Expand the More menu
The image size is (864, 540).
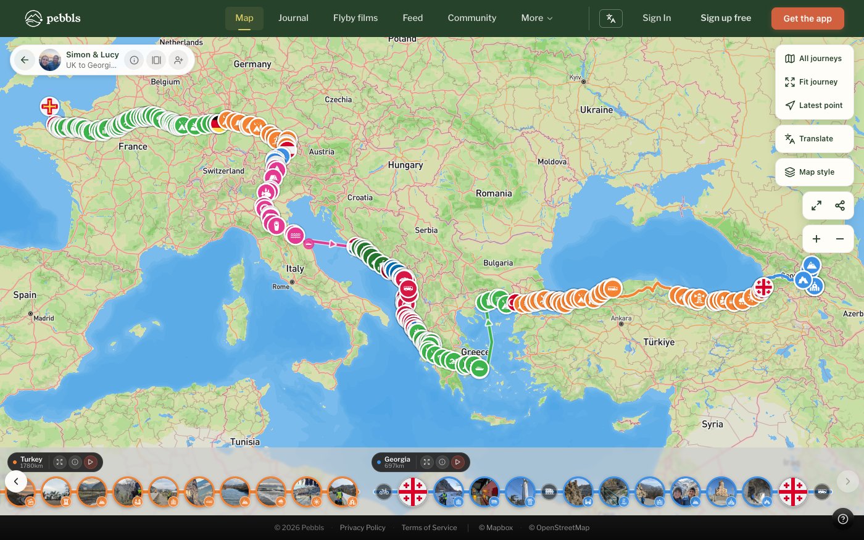(x=537, y=19)
